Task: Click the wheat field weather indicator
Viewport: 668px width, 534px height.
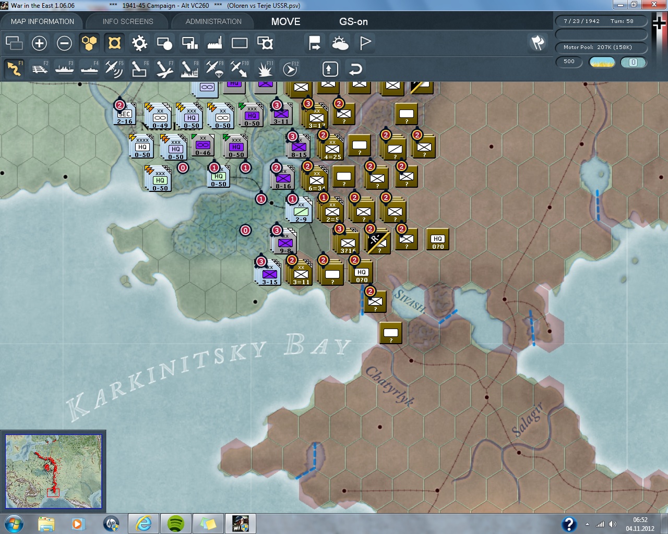Action: pyautogui.click(x=602, y=62)
